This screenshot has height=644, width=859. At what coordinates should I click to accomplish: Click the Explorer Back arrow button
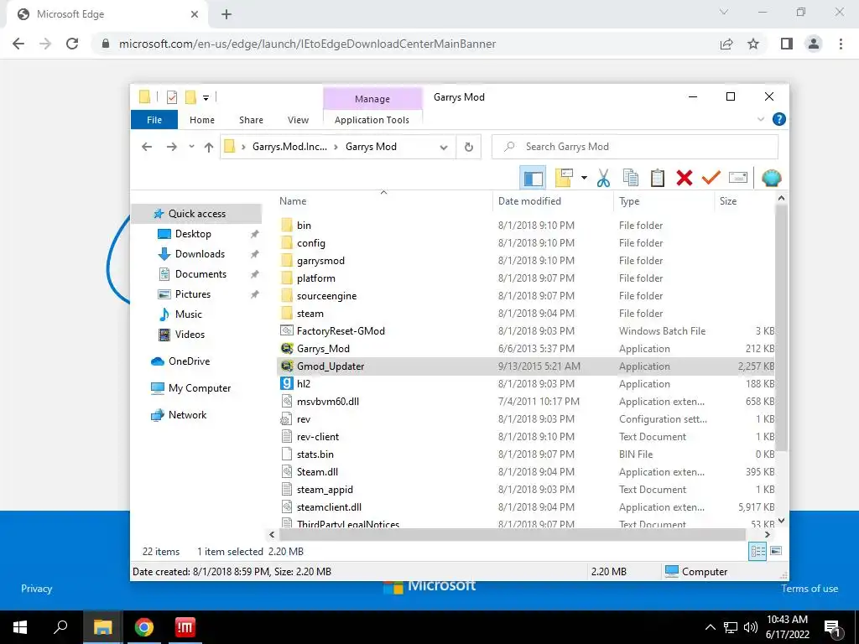(x=146, y=147)
